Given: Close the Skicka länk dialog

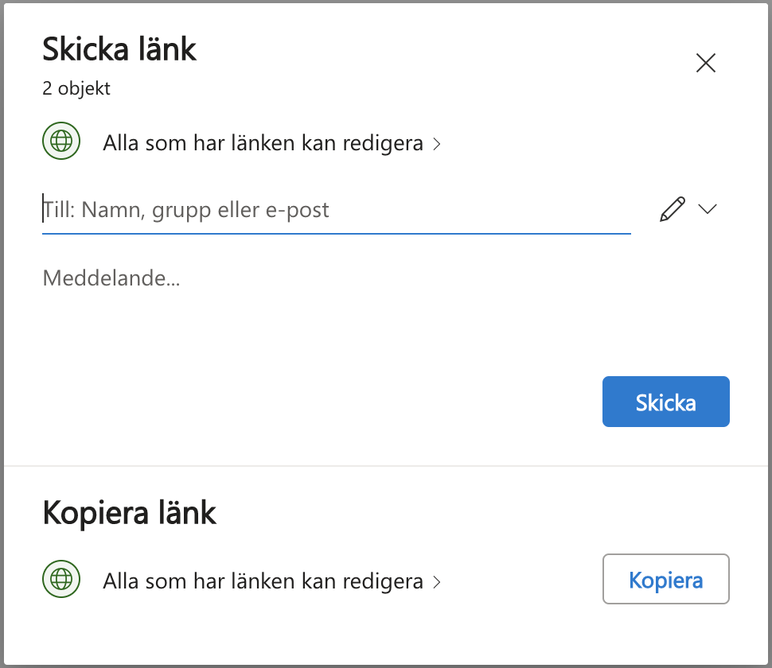Looking at the screenshot, I should click(x=705, y=63).
